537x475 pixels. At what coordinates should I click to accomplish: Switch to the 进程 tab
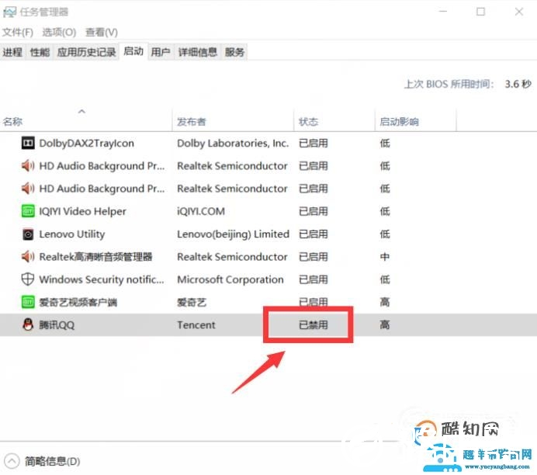coord(12,52)
